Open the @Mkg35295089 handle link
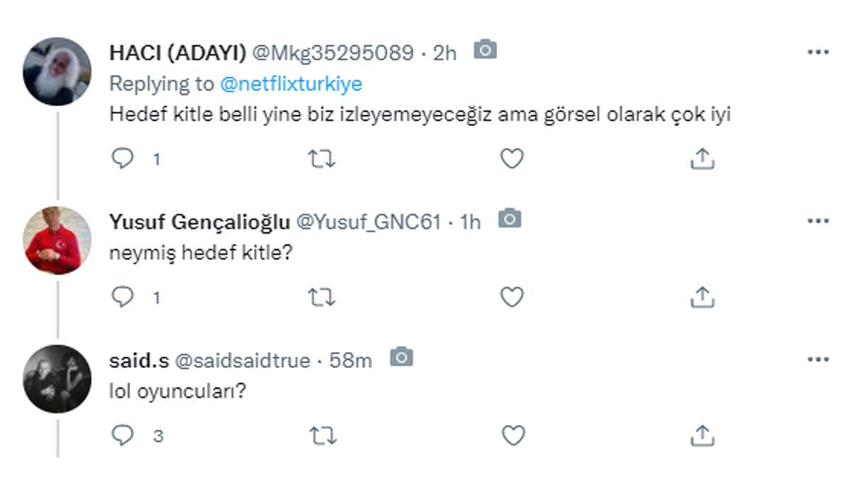The image size is (851, 478). point(333,53)
